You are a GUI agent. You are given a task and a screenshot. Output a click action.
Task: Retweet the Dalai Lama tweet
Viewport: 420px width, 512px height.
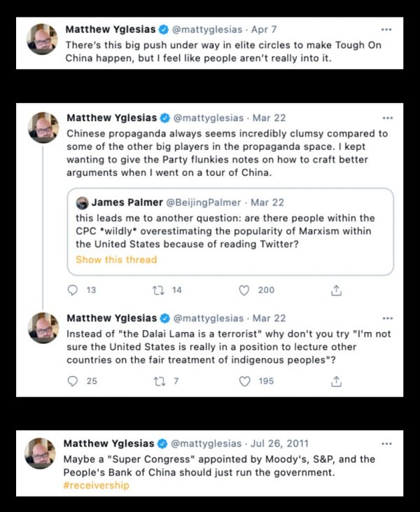(x=157, y=381)
